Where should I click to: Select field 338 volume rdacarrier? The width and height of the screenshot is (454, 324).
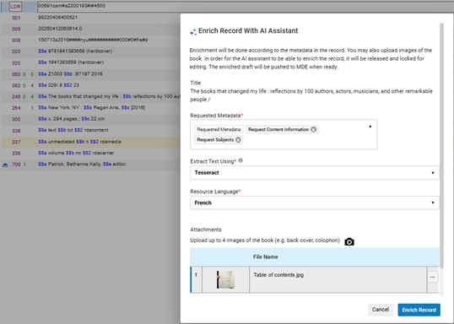click(x=76, y=153)
